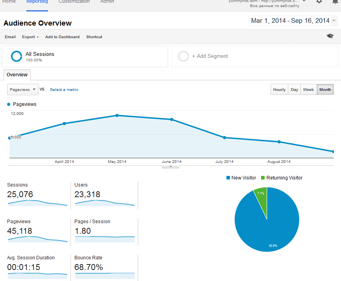341x281 pixels.
Task: Click the Pageviews blue legend dot
Action: (9, 104)
